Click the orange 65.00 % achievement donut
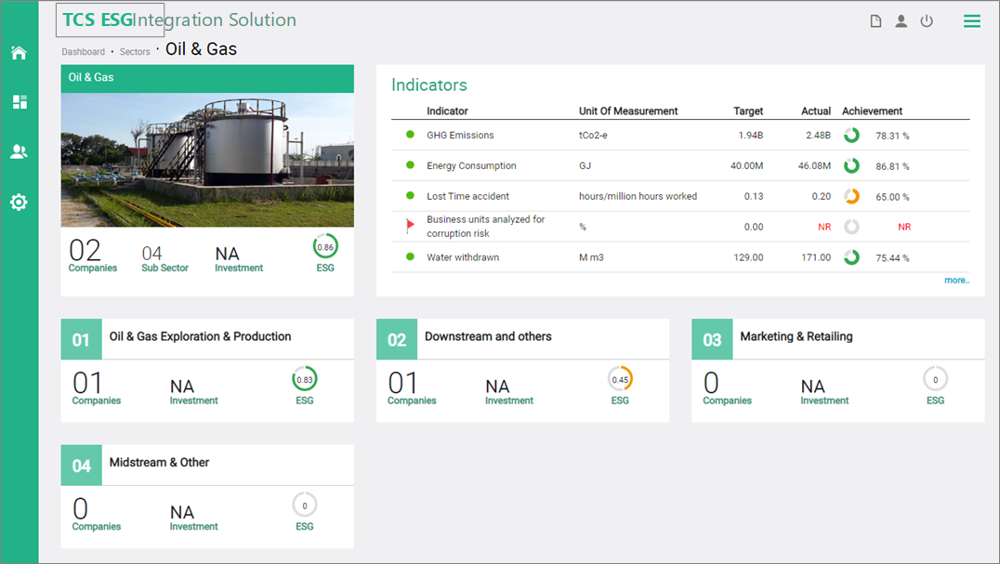The image size is (1000, 564). 851,196
